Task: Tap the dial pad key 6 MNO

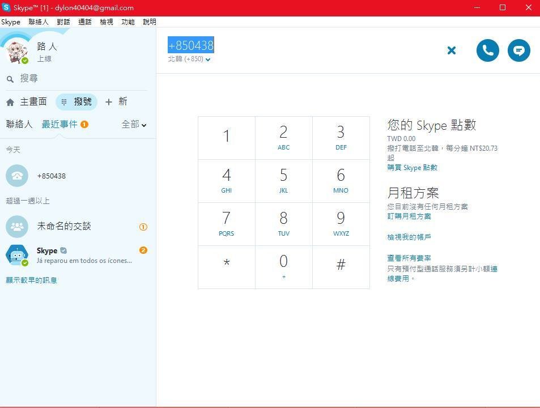Action: [x=341, y=181]
